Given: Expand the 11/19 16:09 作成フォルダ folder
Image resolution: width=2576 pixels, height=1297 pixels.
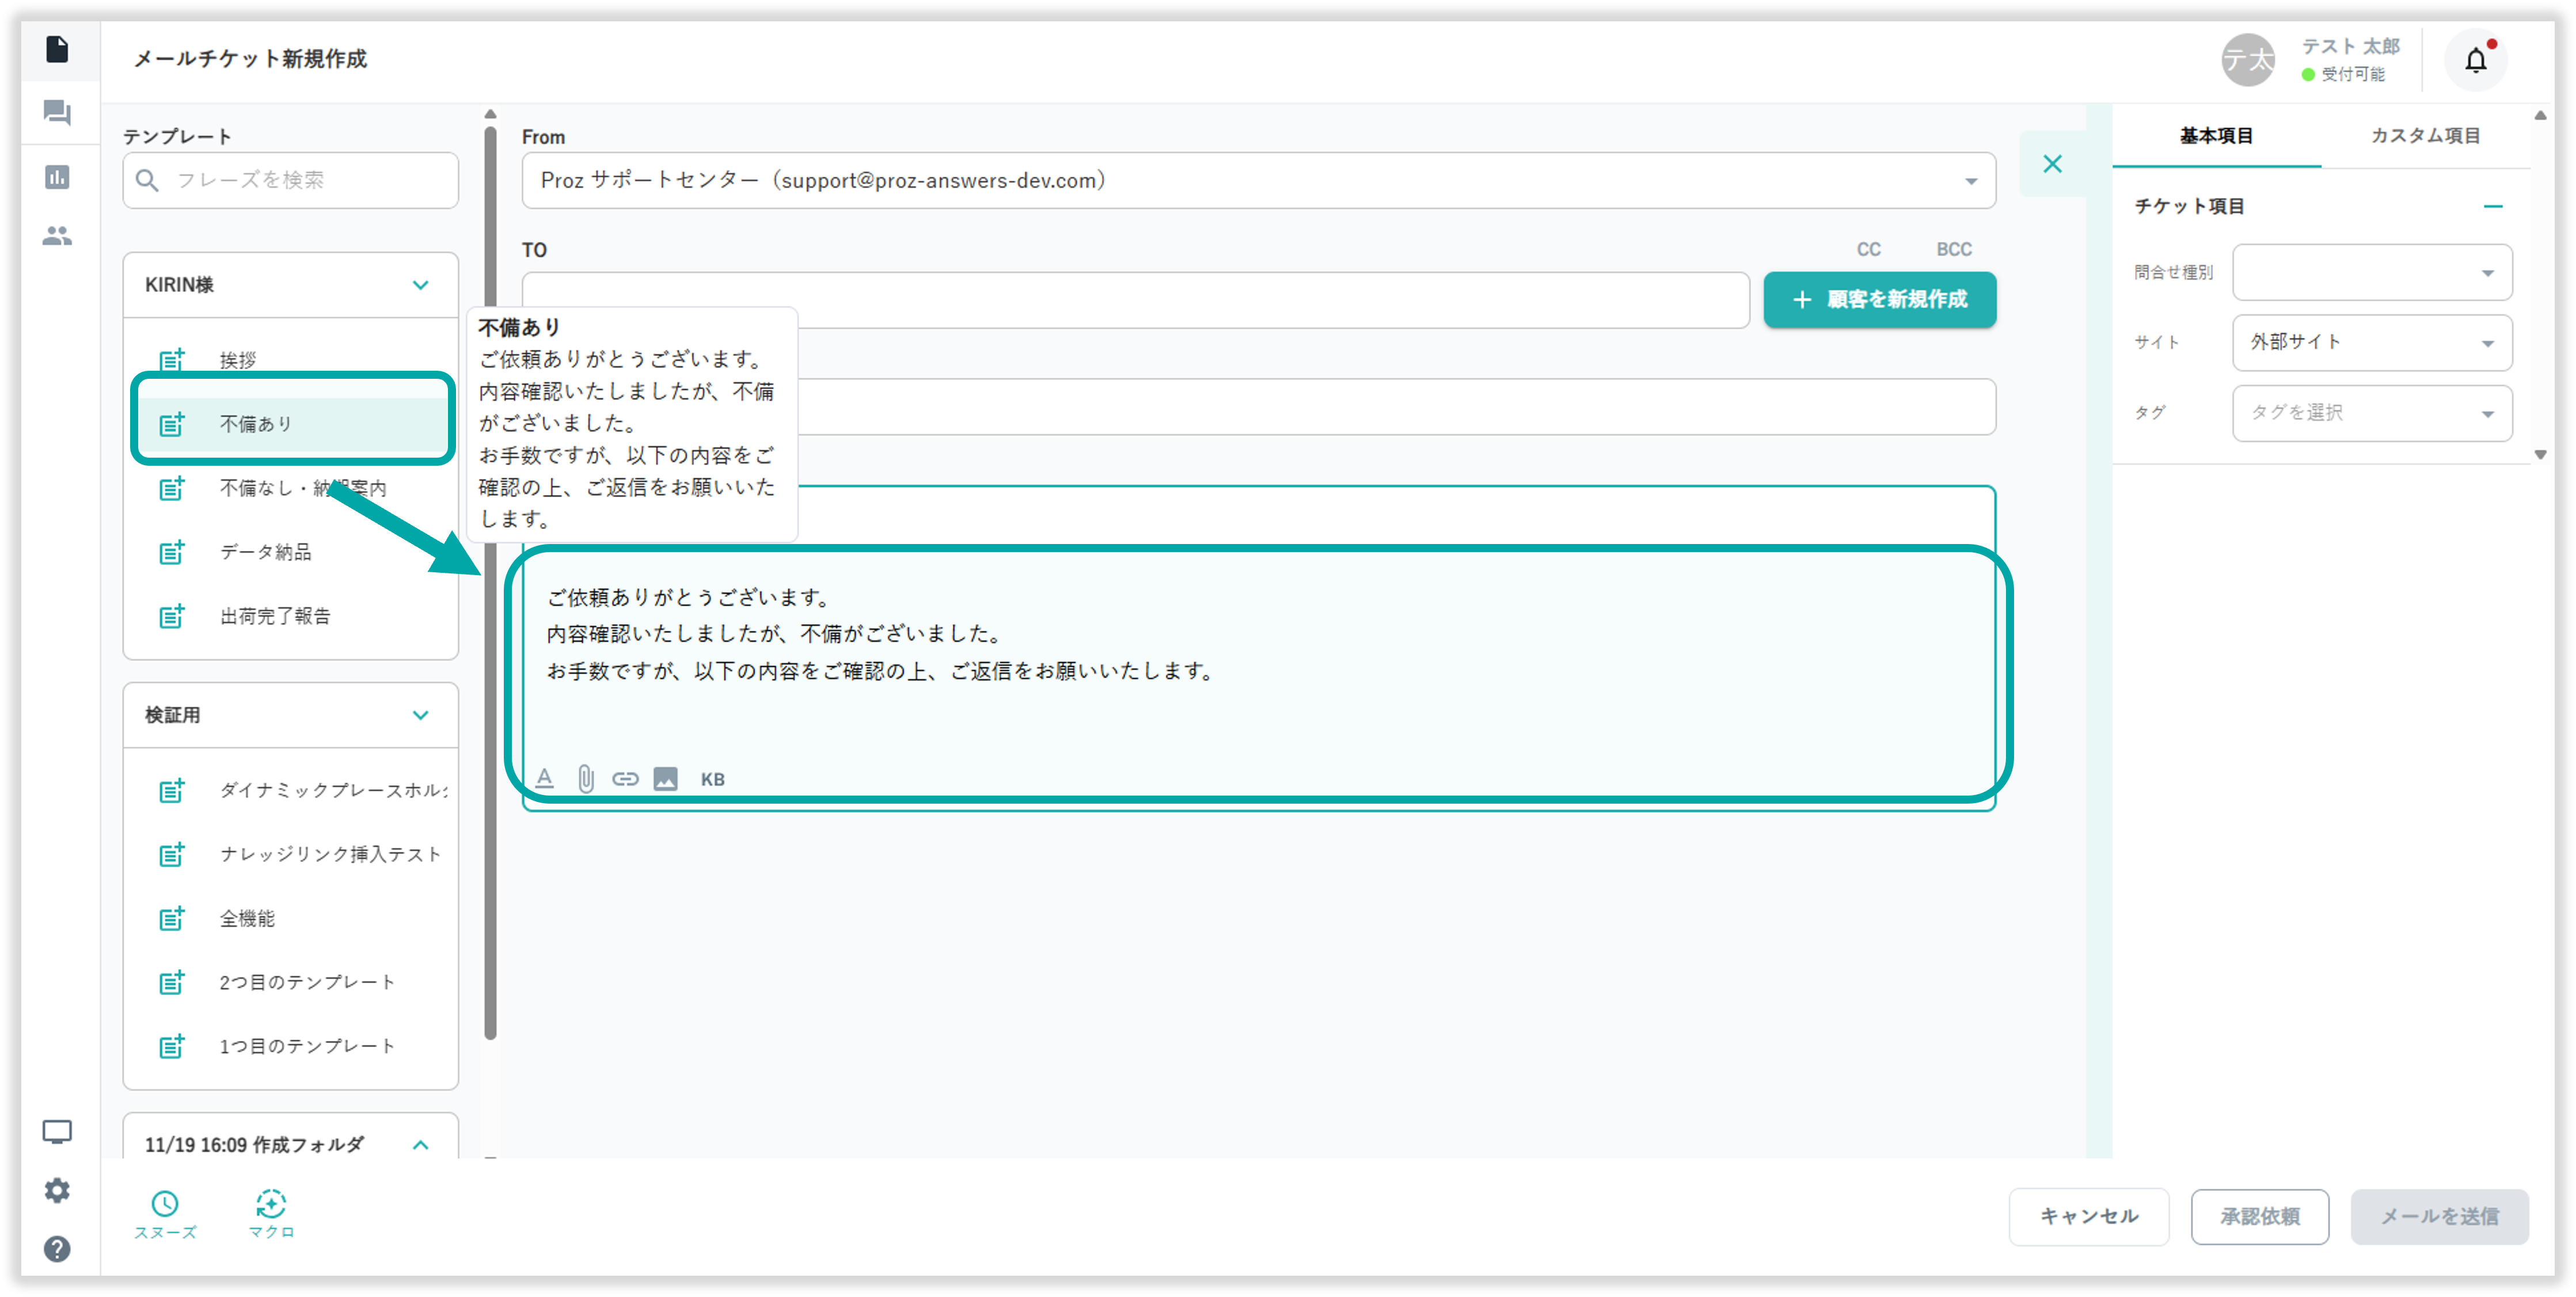Looking at the screenshot, I should click(420, 1144).
